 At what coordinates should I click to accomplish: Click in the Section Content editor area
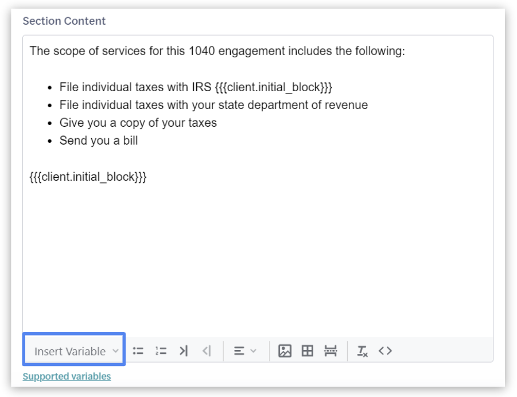click(x=258, y=186)
